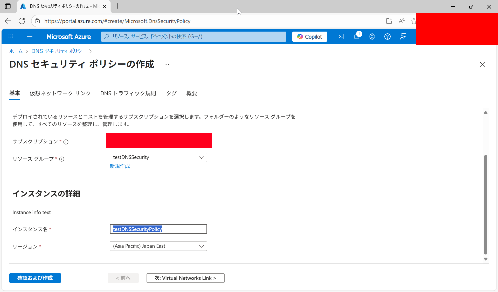Click the feedback person icon

pyautogui.click(x=403, y=37)
